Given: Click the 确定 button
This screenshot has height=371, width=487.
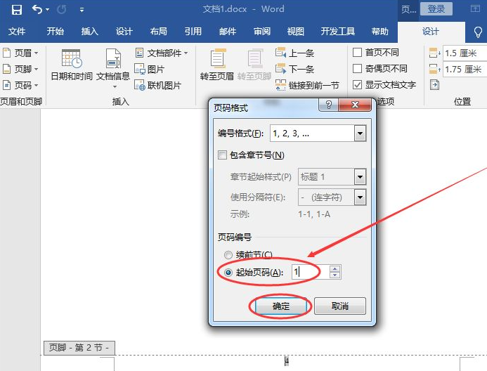Looking at the screenshot, I should click(281, 306).
